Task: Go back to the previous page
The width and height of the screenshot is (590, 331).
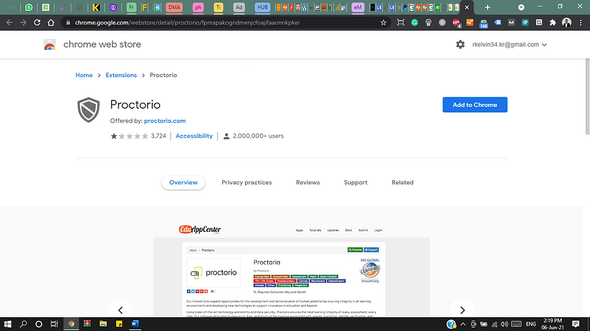Action: pyautogui.click(x=10, y=22)
